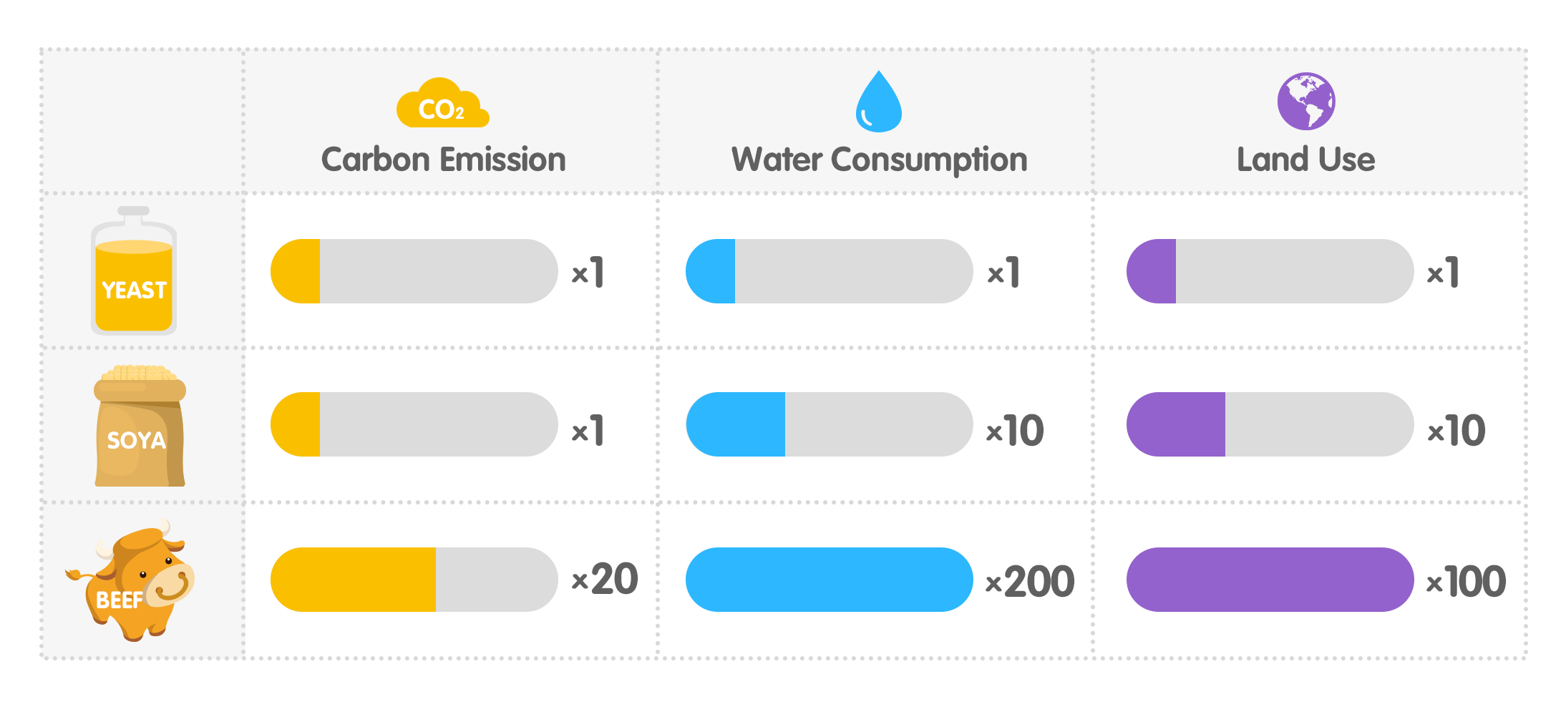The image size is (1566, 702).
Task: Click the blue water drop icon
Action: 878,103
